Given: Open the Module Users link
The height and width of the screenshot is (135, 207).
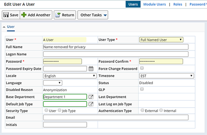Looking at the screenshot, I should point(154,4).
